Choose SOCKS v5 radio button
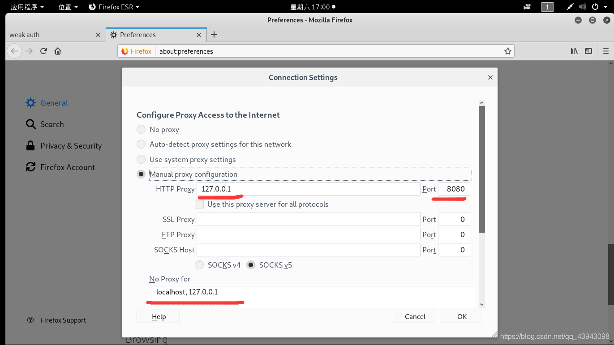Viewport: 614px width, 345px height. point(251,265)
